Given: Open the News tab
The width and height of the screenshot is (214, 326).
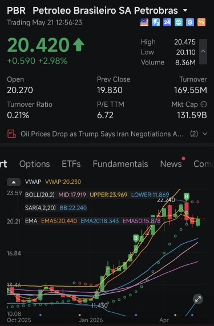Looking at the screenshot, I should pos(171,164).
